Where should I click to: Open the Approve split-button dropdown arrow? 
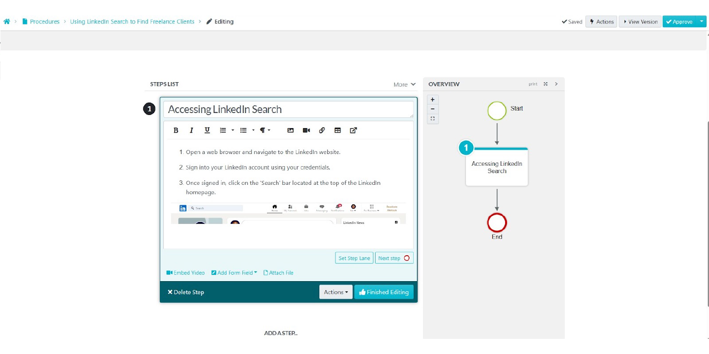coord(702,22)
